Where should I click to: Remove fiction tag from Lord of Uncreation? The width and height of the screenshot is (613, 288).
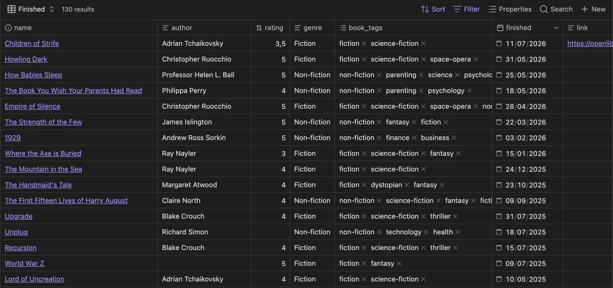[x=364, y=279]
